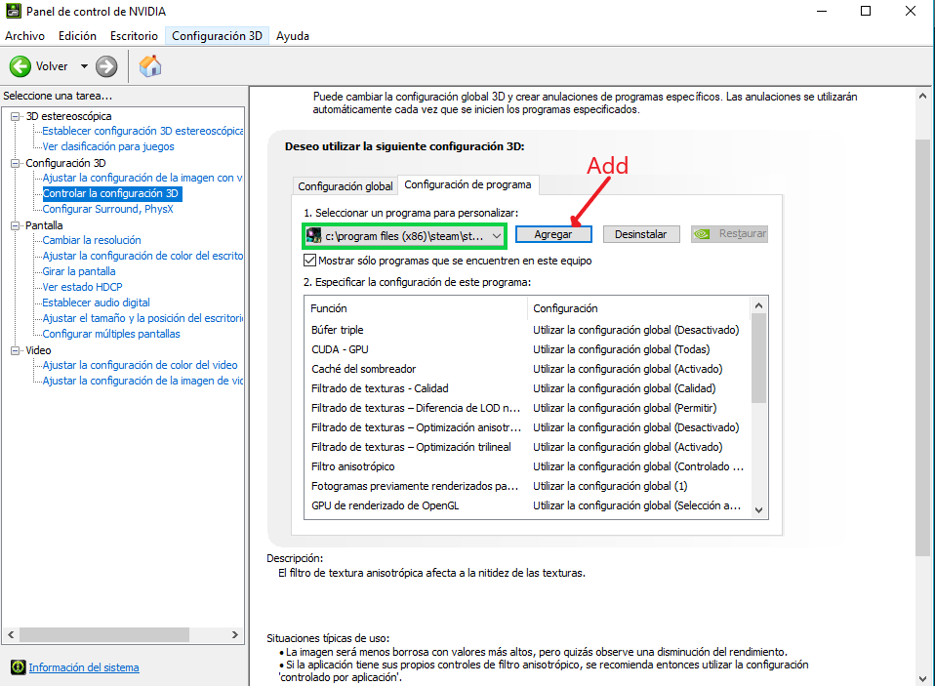Open the Edición menu
This screenshot has width=935, height=686.
[x=77, y=36]
